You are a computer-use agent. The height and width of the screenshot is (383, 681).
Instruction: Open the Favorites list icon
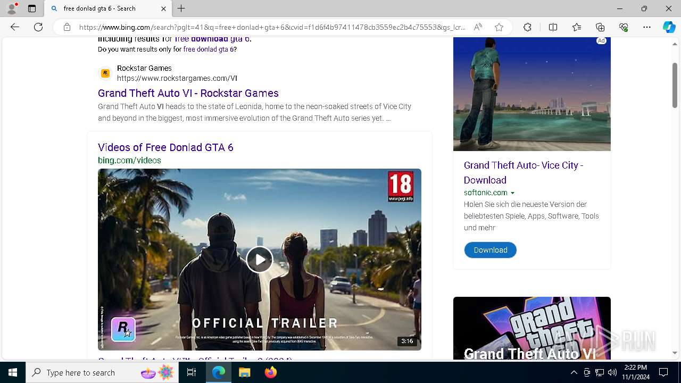tap(577, 27)
